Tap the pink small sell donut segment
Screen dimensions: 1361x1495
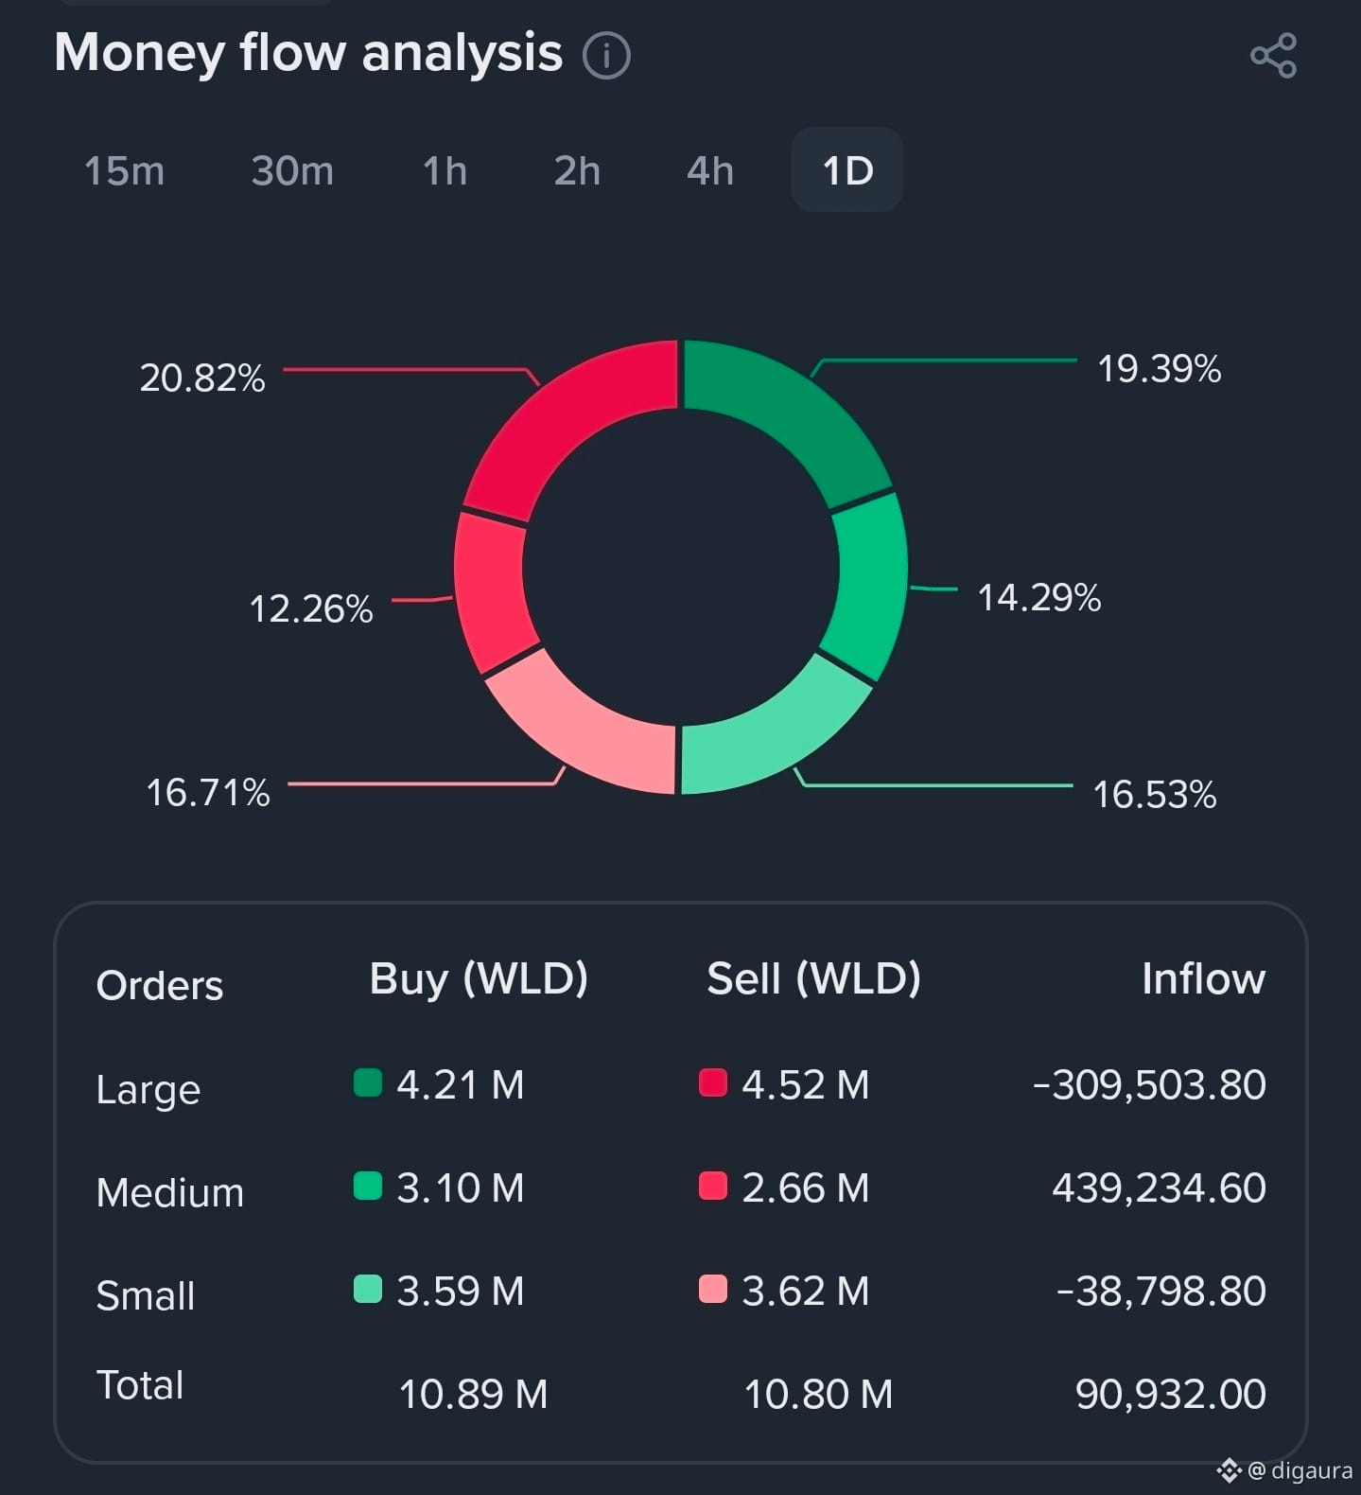(x=586, y=729)
